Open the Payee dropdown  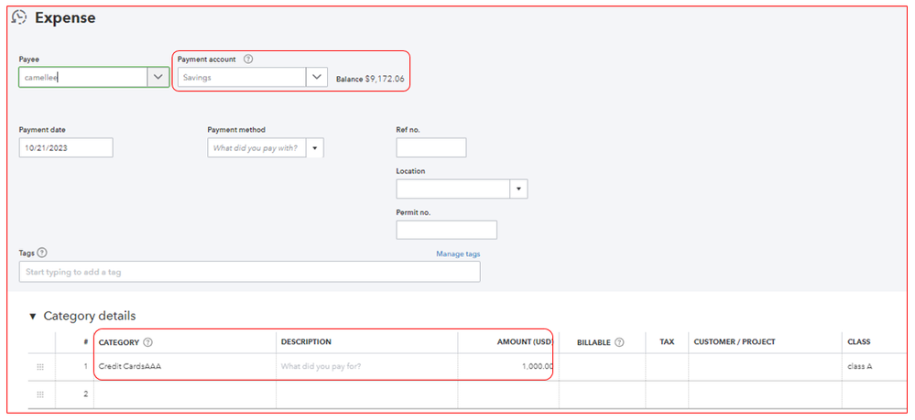coord(158,78)
